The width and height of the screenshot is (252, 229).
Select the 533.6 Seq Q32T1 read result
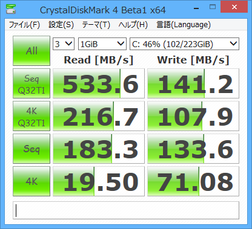tap(99, 83)
